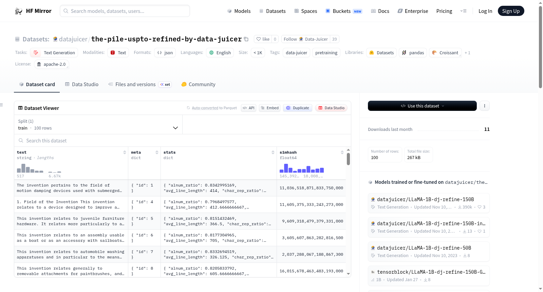
Task: Click the like heart button
Action: click(263, 39)
